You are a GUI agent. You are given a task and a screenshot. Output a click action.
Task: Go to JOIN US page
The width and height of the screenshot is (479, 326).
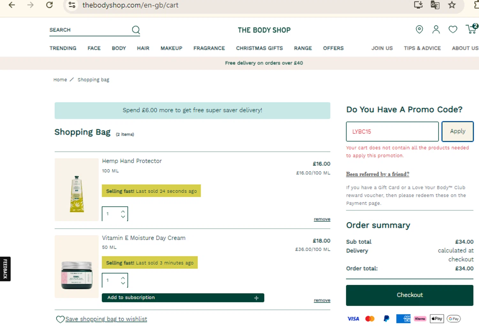click(382, 48)
